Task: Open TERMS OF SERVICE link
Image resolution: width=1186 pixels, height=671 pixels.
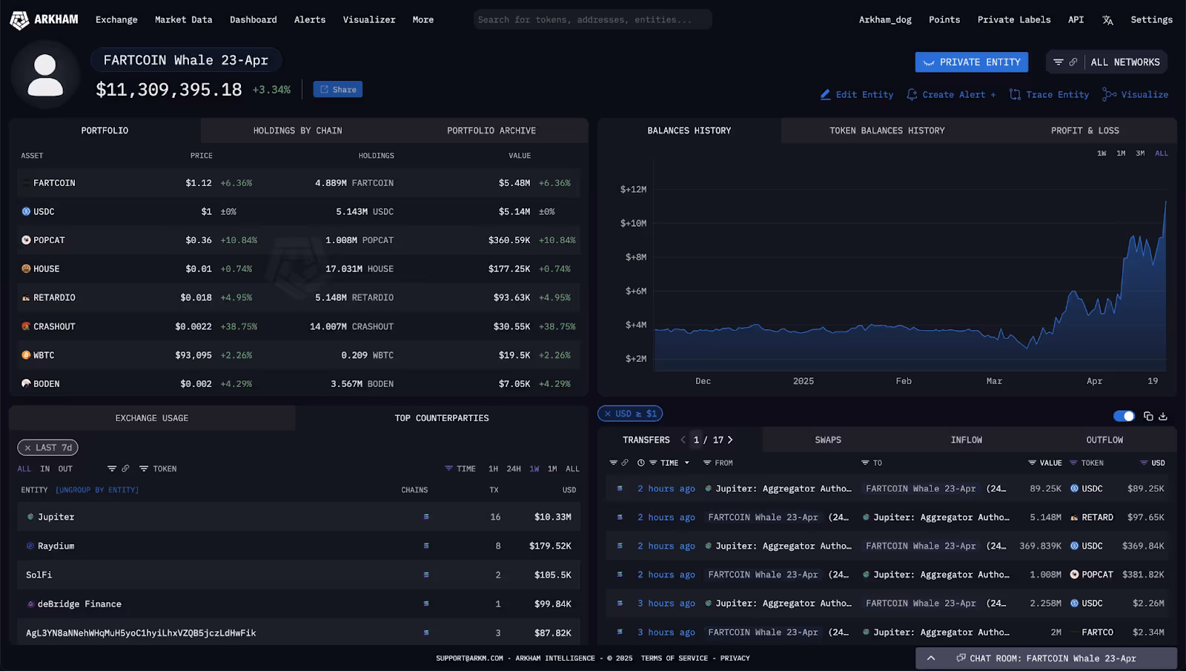Action: click(x=674, y=658)
